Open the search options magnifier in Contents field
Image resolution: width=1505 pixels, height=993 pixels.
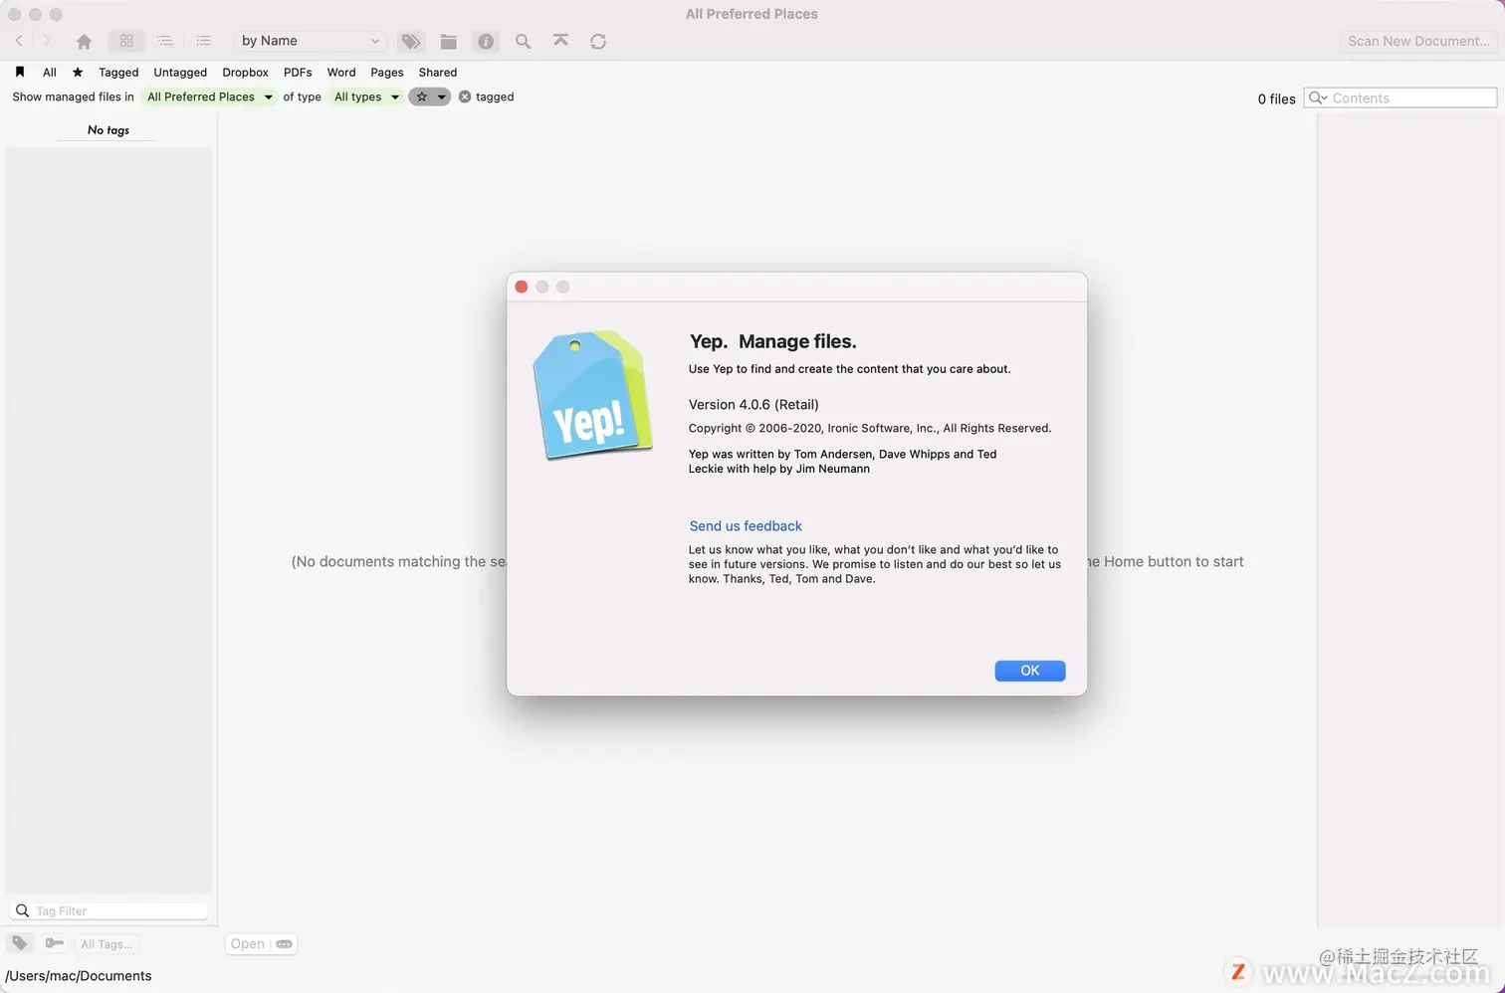click(x=1318, y=98)
